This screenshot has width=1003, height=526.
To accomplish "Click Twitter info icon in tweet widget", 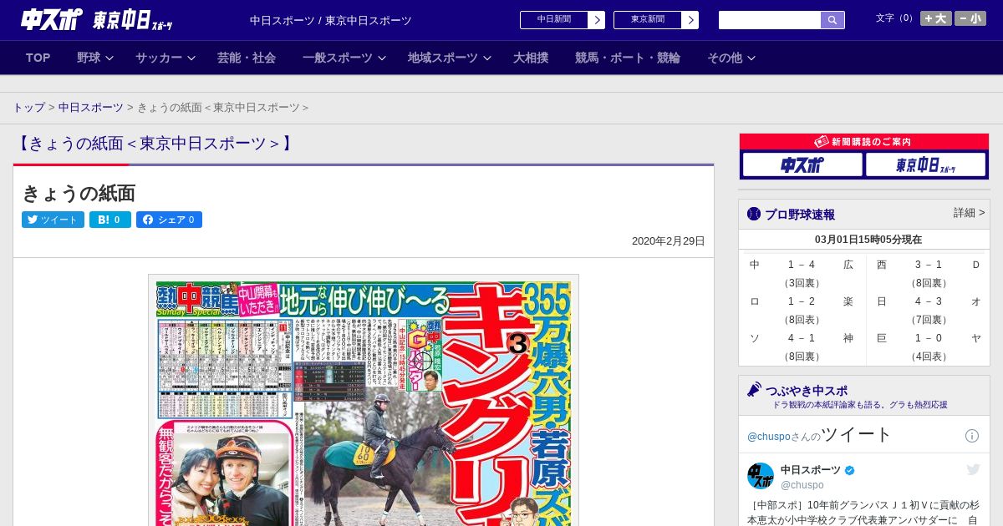I will [972, 436].
